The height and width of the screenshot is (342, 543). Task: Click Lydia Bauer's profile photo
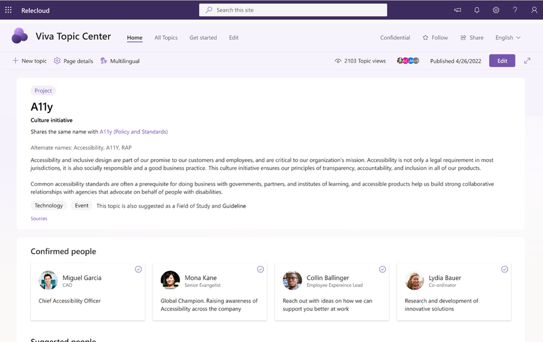[414, 280]
